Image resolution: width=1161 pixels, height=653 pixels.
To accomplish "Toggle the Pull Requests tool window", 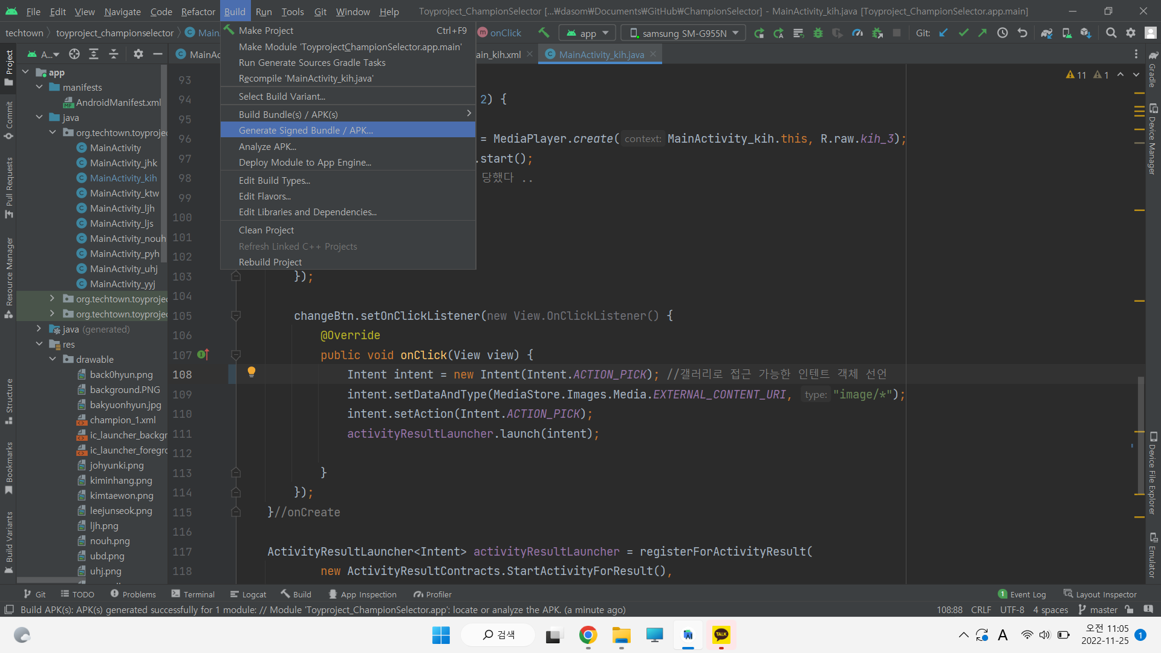I will pyautogui.click(x=9, y=187).
